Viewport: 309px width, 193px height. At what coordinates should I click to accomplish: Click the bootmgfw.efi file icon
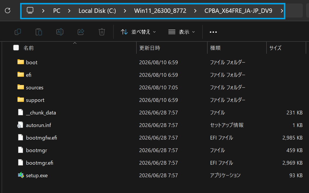21,138
